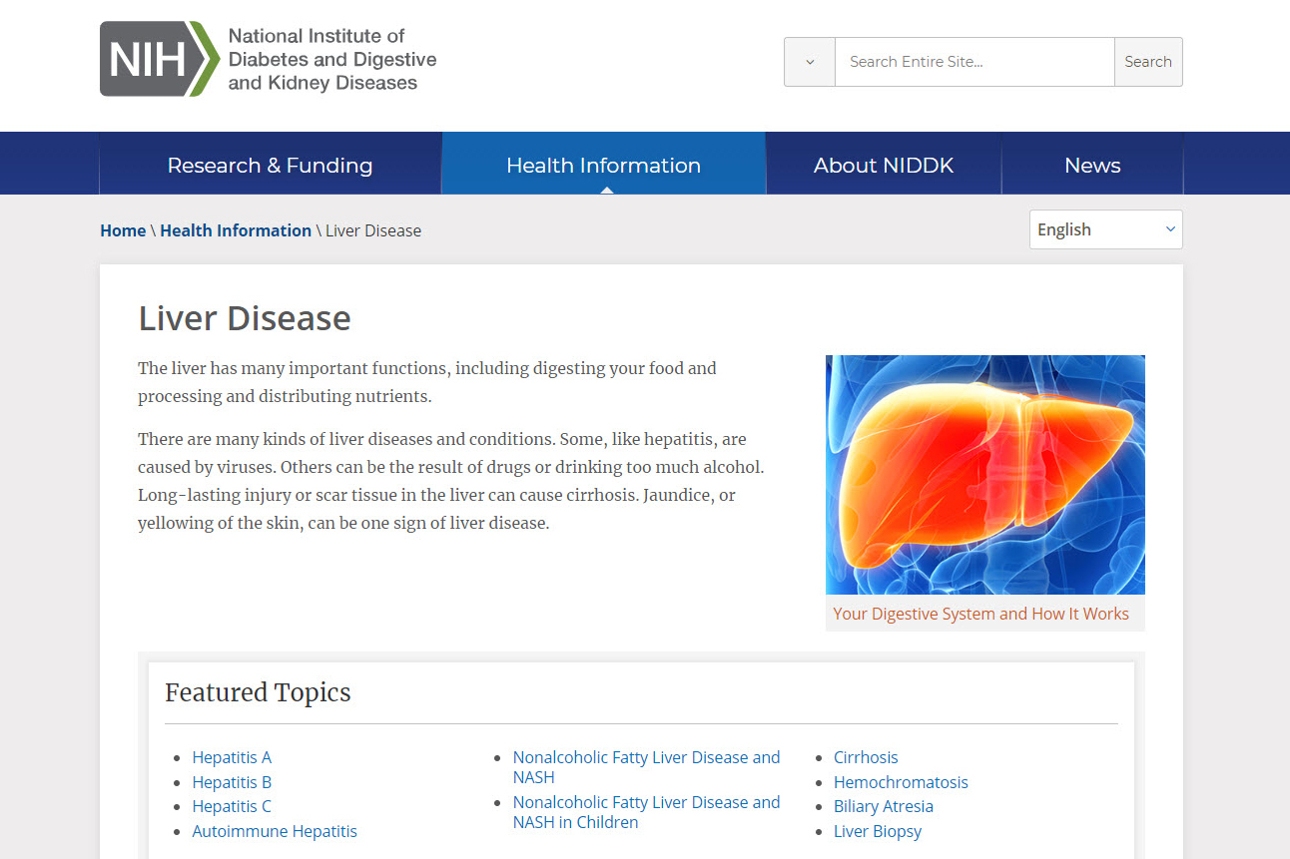Image resolution: width=1290 pixels, height=859 pixels.
Task: Open the English language selector
Action: (x=1105, y=229)
